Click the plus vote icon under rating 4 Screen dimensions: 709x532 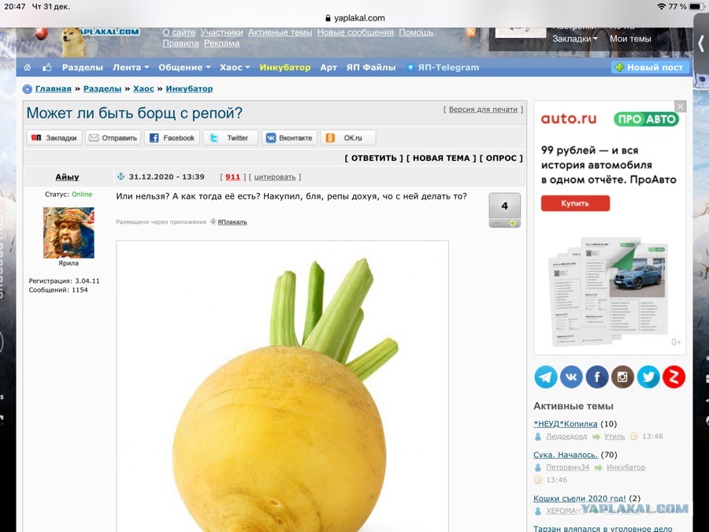pyautogui.click(x=512, y=224)
